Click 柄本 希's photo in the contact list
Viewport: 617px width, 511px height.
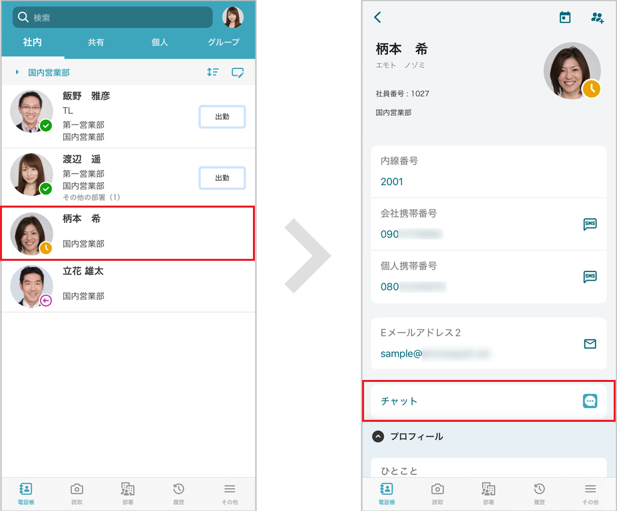pos(31,234)
